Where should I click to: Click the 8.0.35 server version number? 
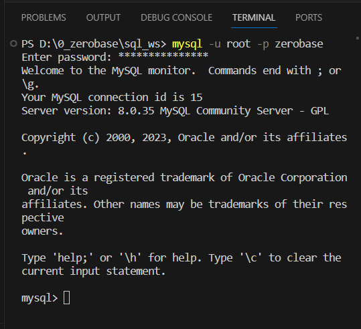[x=136, y=111]
